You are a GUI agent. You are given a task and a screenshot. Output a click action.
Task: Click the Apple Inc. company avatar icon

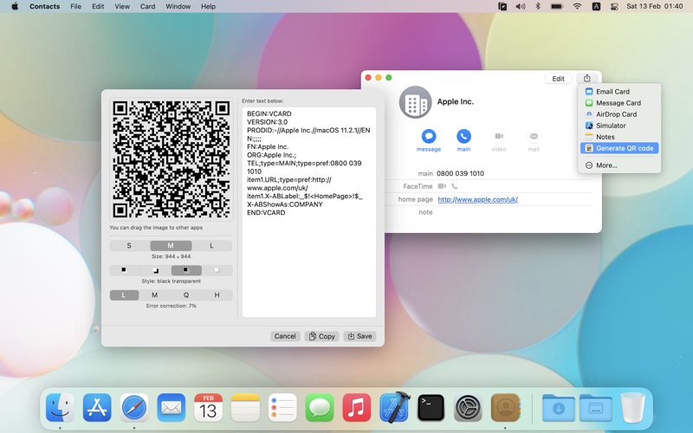pyautogui.click(x=415, y=102)
